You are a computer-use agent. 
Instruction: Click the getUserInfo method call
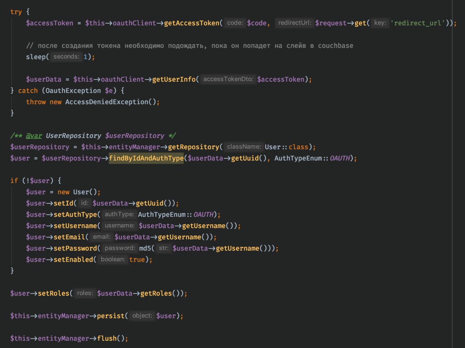pyautogui.click(x=174, y=79)
